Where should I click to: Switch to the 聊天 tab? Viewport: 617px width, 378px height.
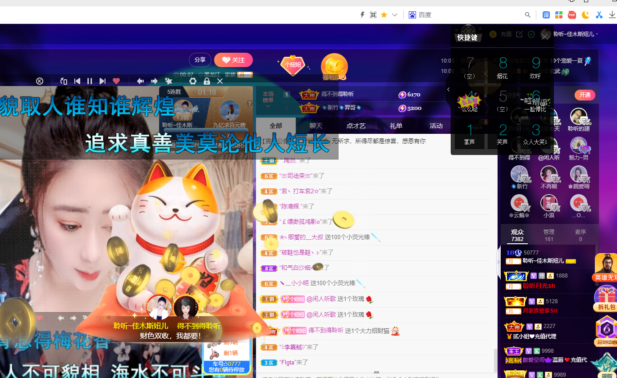(x=316, y=126)
